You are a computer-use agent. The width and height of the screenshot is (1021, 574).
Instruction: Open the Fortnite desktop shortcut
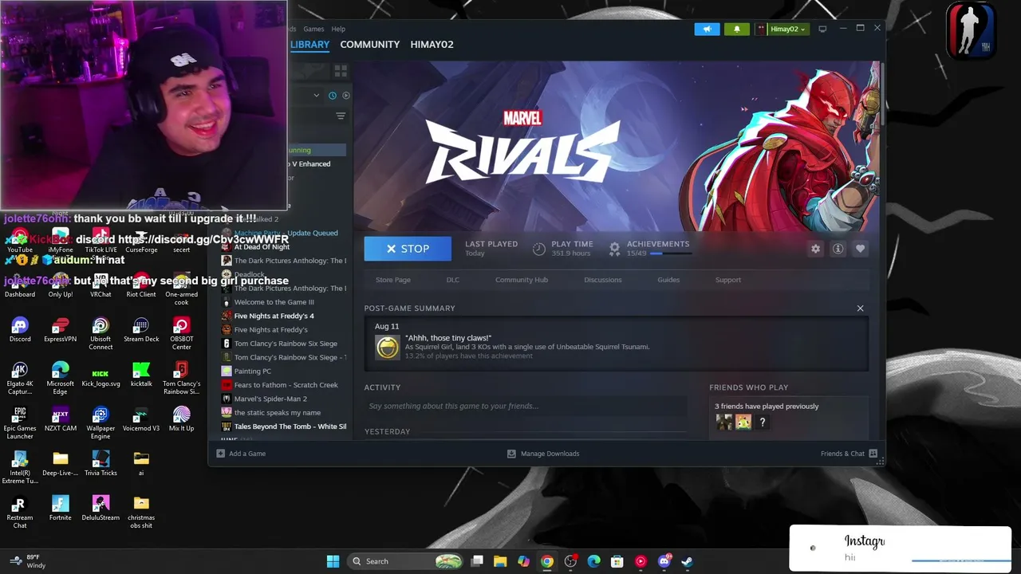tap(60, 509)
